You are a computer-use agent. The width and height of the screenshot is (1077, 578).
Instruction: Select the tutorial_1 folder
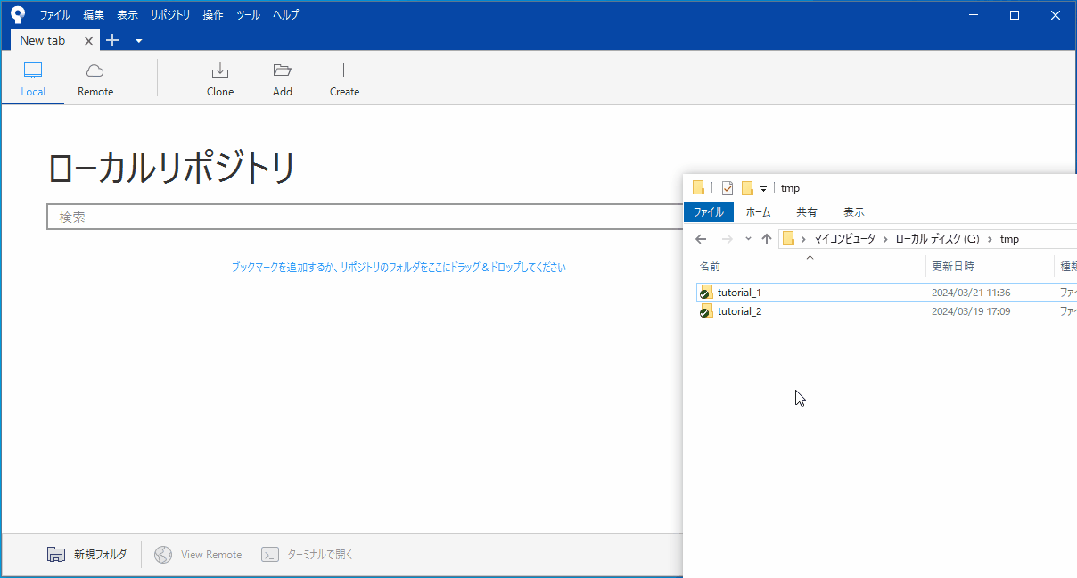pyautogui.click(x=739, y=293)
